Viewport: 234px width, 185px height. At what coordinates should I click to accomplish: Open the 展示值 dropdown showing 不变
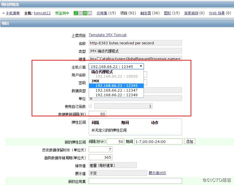tap(118, 173)
